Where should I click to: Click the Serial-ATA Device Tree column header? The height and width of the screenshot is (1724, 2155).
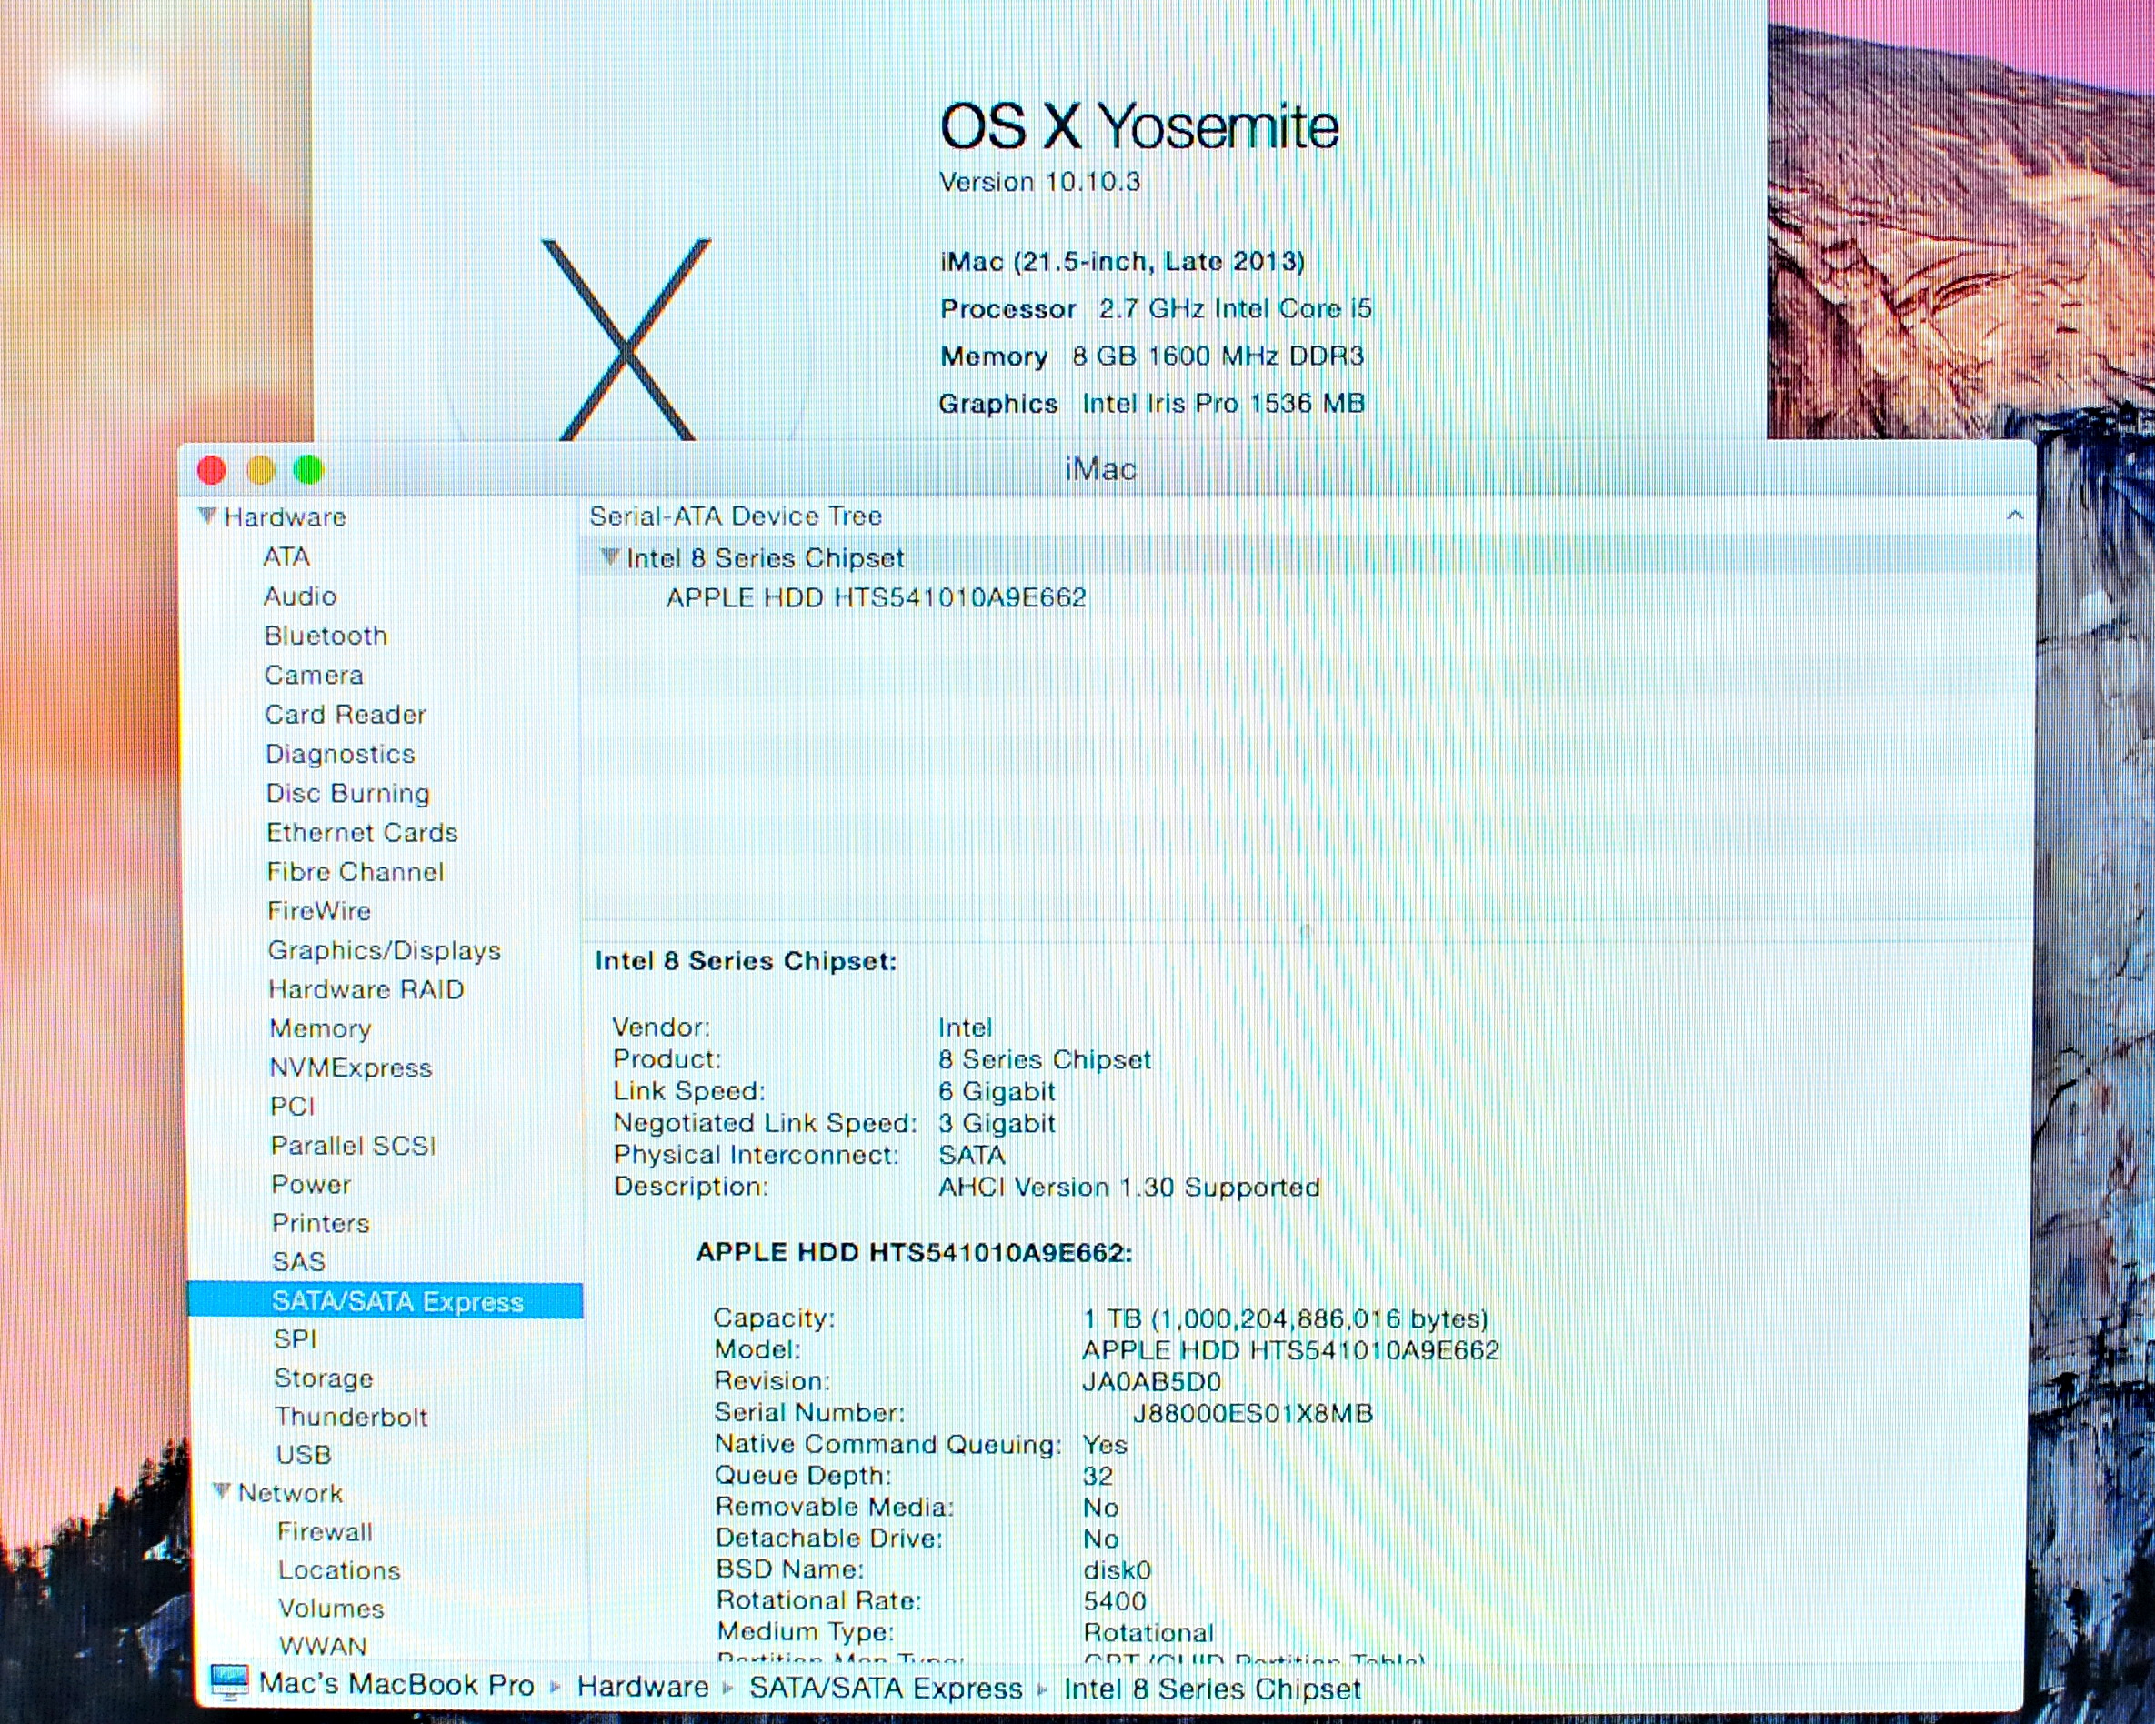[x=736, y=516]
